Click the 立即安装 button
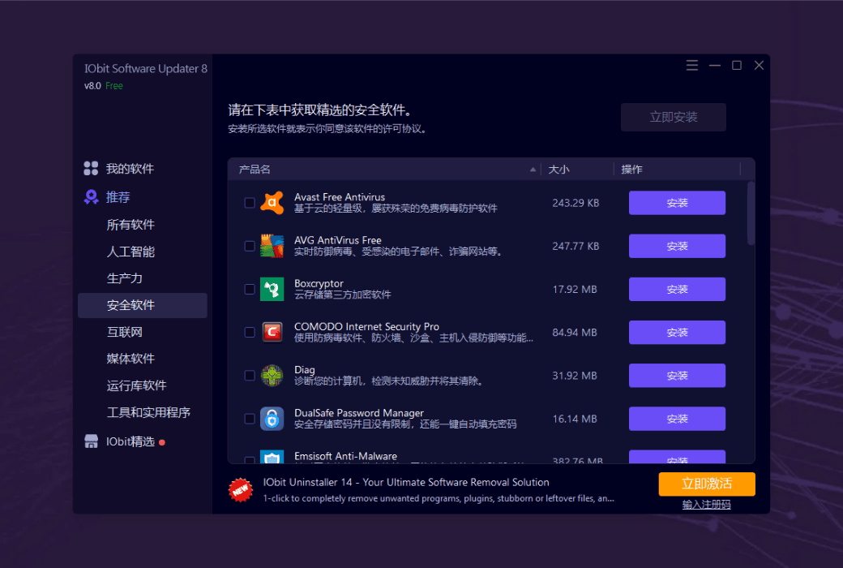Image resolution: width=843 pixels, height=568 pixels. (x=673, y=118)
